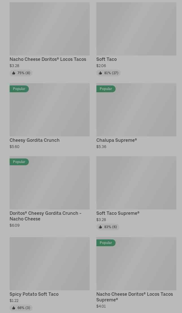Open the Soft Taco Supreme image
Image resolution: width=182 pixels, height=313 pixels.
click(x=136, y=183)
